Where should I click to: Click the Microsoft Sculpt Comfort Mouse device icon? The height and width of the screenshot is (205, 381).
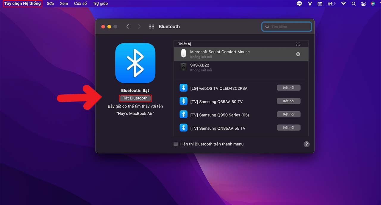click(x=183, y=54)
